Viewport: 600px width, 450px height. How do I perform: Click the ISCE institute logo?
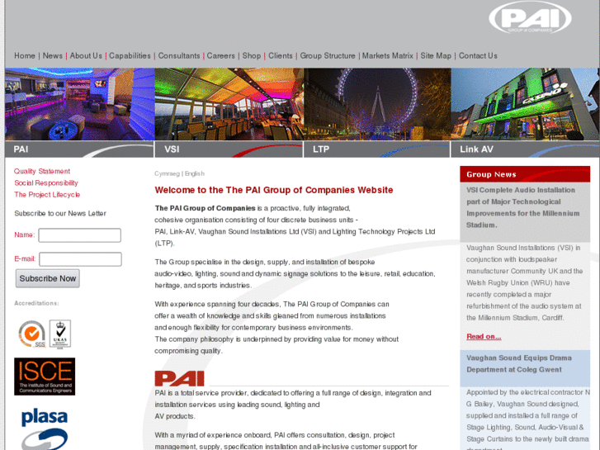pyautogui.click(x=45, y=377)
